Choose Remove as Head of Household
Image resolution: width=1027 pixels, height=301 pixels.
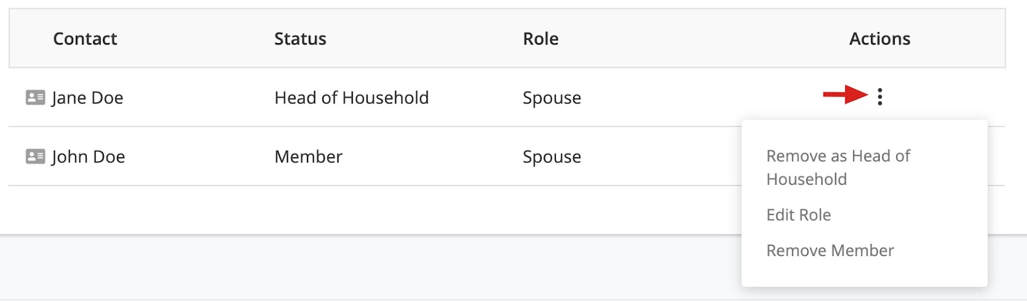838,168
